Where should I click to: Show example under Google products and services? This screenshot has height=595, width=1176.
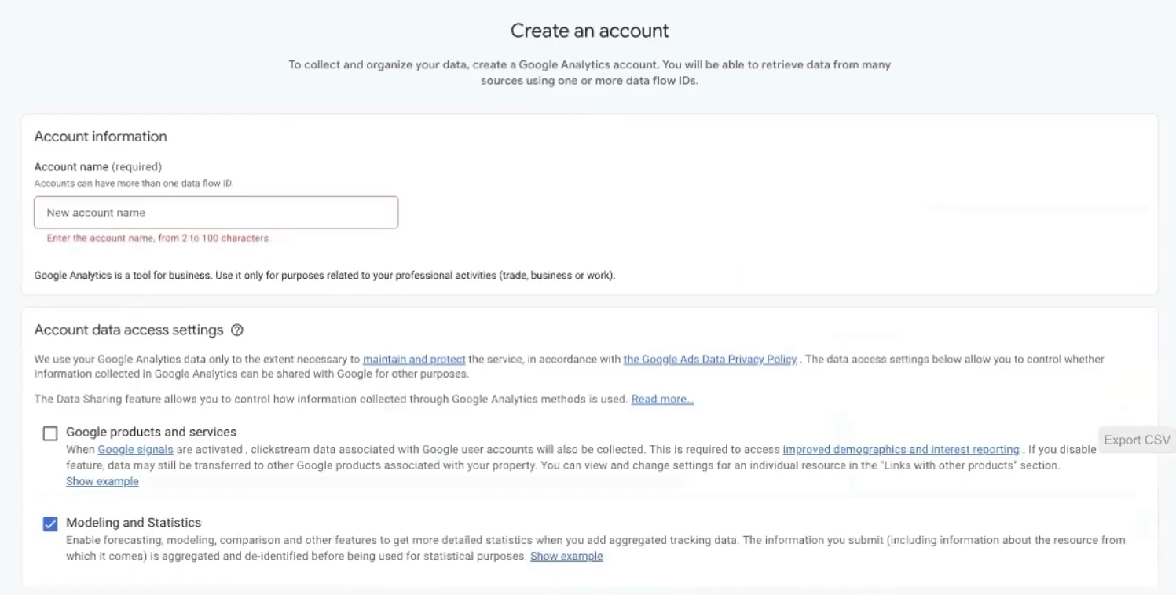(x=102, y=481)
